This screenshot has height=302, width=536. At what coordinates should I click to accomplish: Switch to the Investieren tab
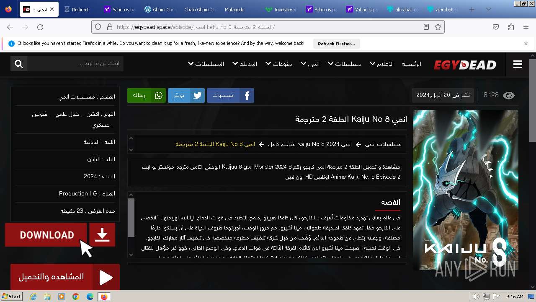point(280,9)
